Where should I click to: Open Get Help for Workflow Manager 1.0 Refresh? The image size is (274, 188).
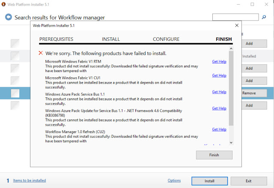[x=219, y=129]
